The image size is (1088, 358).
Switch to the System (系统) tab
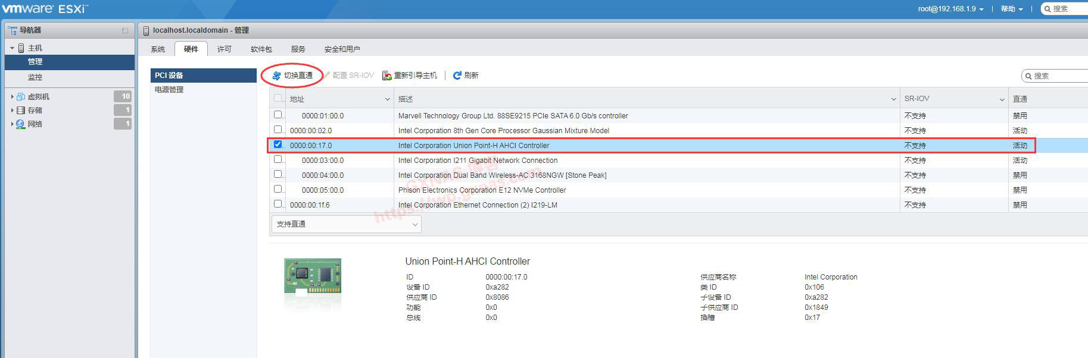coord(158,49)
